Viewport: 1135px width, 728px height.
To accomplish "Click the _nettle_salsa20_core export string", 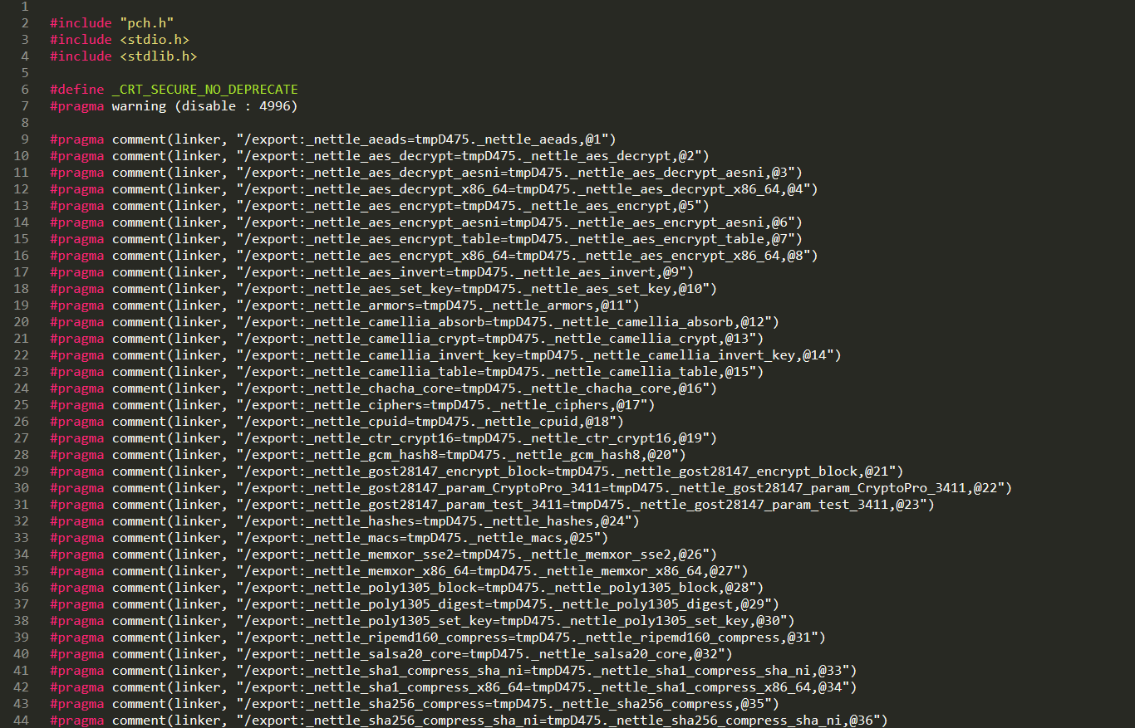I will click(x=484, y=654).
